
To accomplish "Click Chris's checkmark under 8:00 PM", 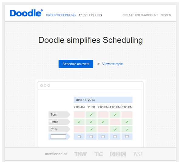I will (127, 129).
